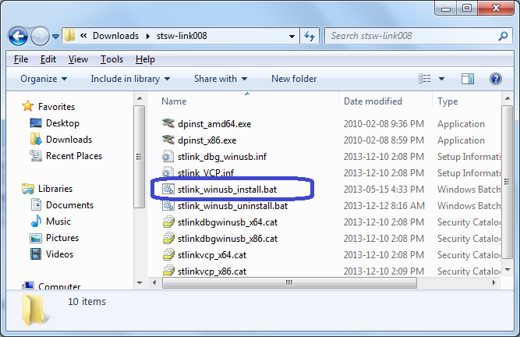
Task: Click the navigation pane vertical scrollbar thumb
Action: (140, 157)
